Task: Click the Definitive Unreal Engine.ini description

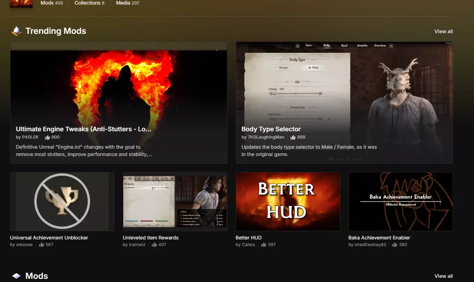Action: (x=84, y=151)
